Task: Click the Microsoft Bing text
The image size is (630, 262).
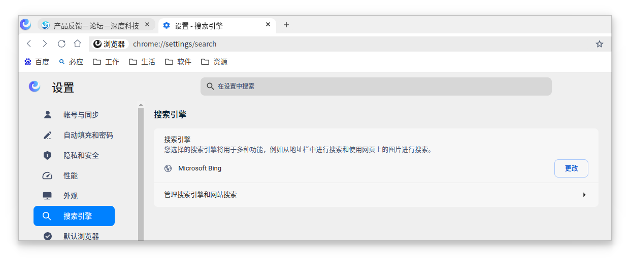Action: 200,168
